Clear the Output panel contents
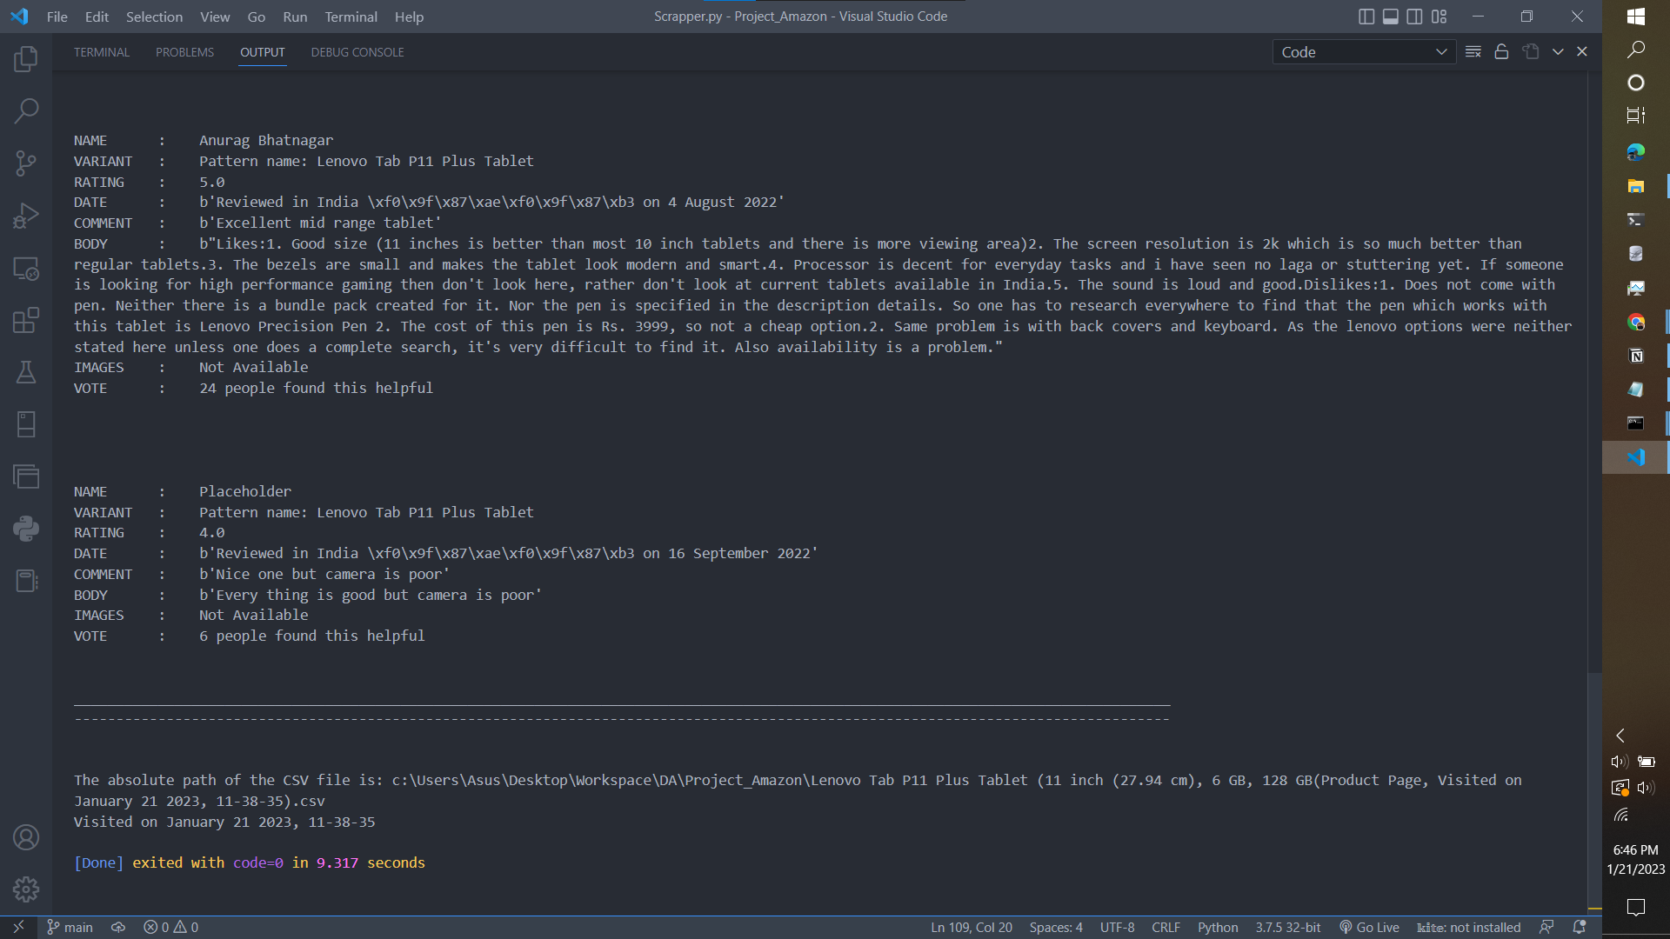 [x=1473, y=51]
